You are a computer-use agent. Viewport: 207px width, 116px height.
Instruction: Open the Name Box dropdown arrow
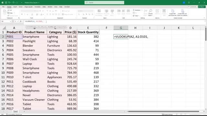10,21
